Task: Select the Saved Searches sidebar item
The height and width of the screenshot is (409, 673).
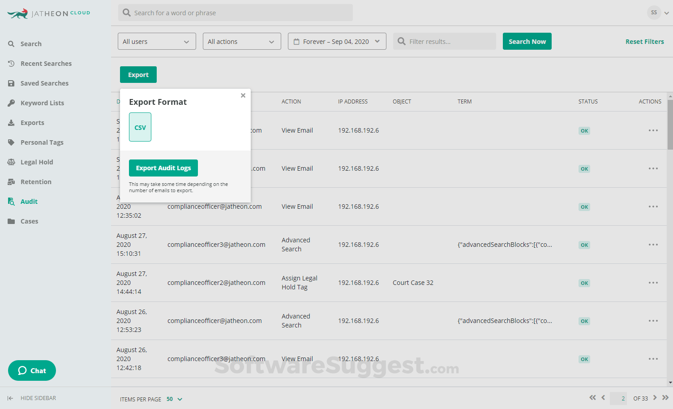Action: (x=44, y=83)
